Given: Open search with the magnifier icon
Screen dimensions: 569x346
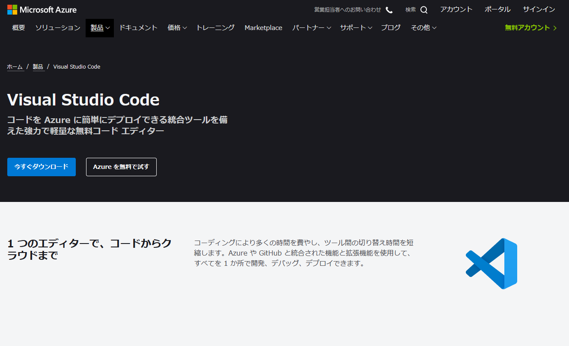Looking at the screenshot, I should click(424, 10).
